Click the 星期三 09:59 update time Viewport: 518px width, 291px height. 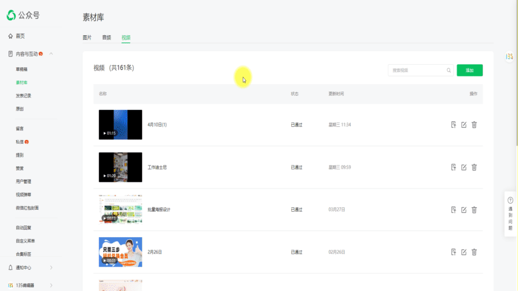(x=340, y=167)
